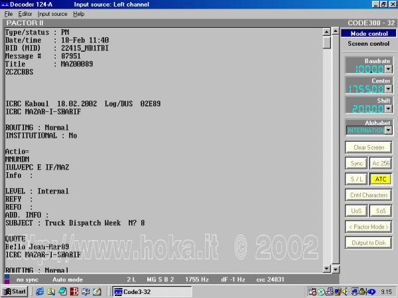Screen dimensions: 398x298
Task: Click the Title MAZ00089 line
Action: pyautogui.click(x=49, y=64)
